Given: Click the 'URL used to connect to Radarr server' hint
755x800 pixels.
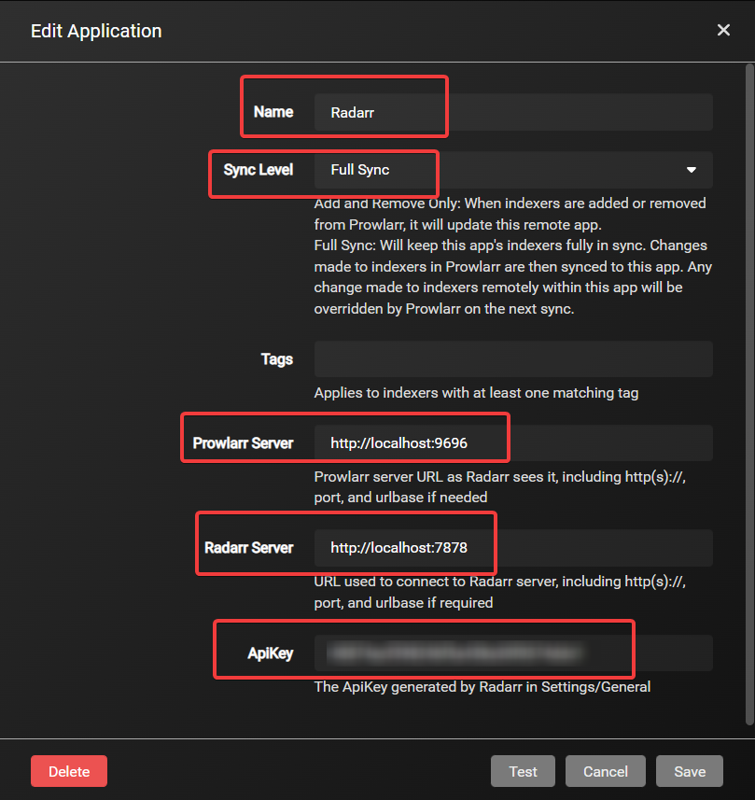Looking at the screenshot, I should coord(500,592).
